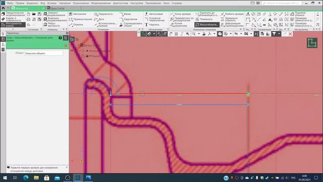
Task: Open the help icon in Параметры panel
Action: (60, 38)
